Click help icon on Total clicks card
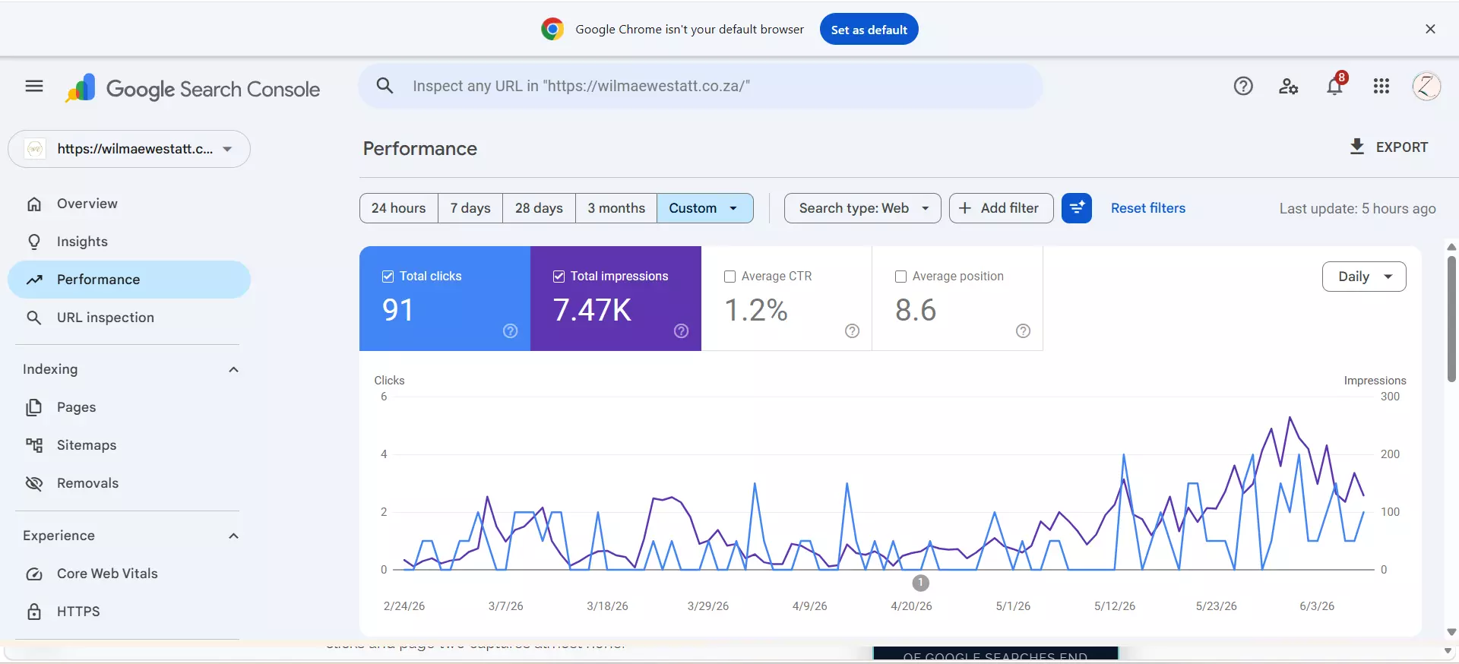 click(x=511, y=330)
